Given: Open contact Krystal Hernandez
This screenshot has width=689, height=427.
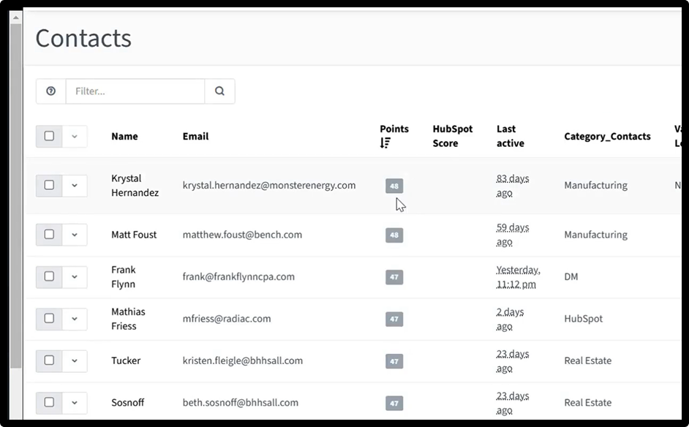Looking at the screenshot, I should coord(135,186).
